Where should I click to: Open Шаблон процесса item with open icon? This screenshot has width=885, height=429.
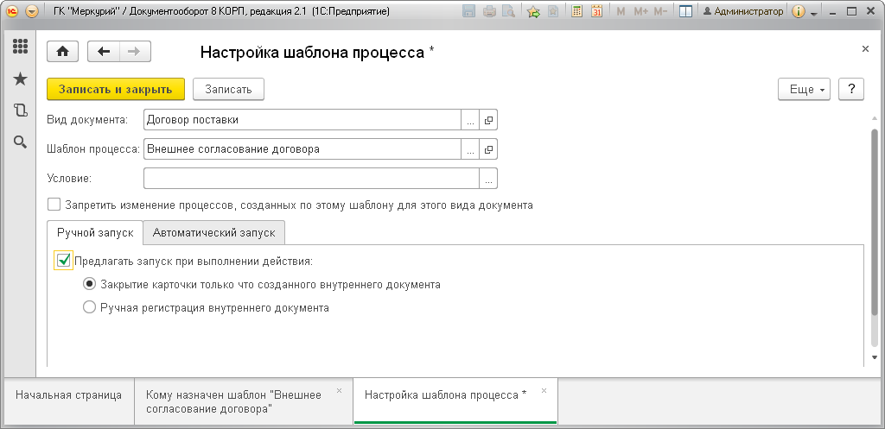(488, 149)
